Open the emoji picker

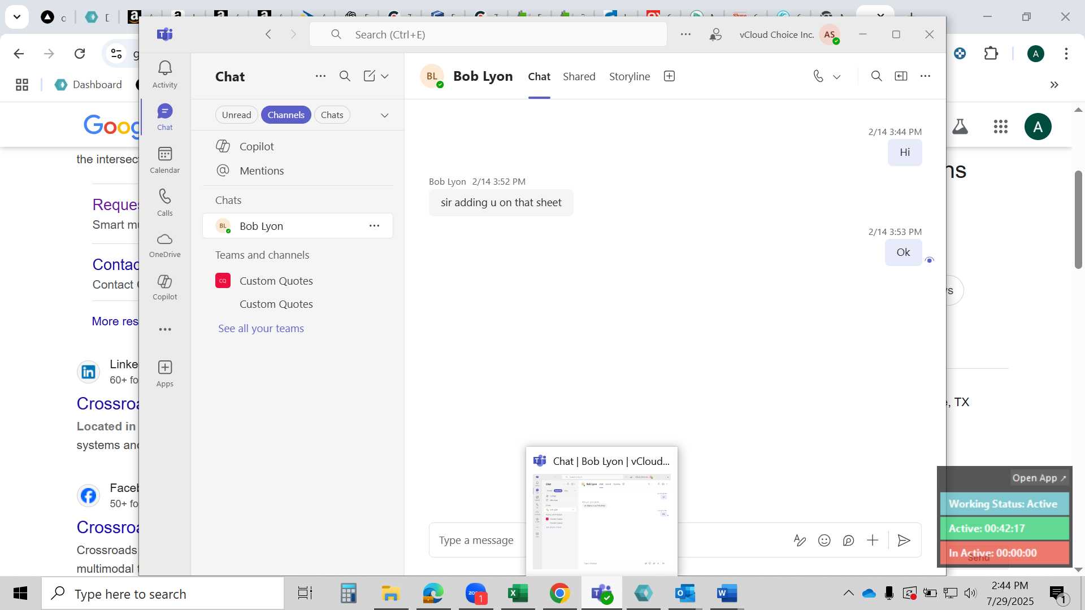pos(824,541)
